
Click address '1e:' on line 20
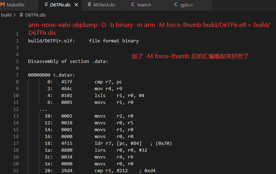(49, 164)
